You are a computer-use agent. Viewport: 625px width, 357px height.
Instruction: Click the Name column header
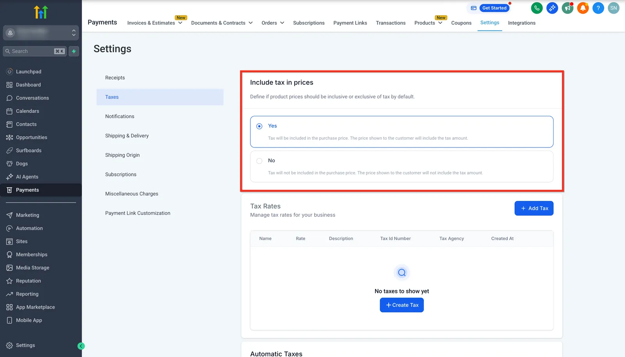265,238
